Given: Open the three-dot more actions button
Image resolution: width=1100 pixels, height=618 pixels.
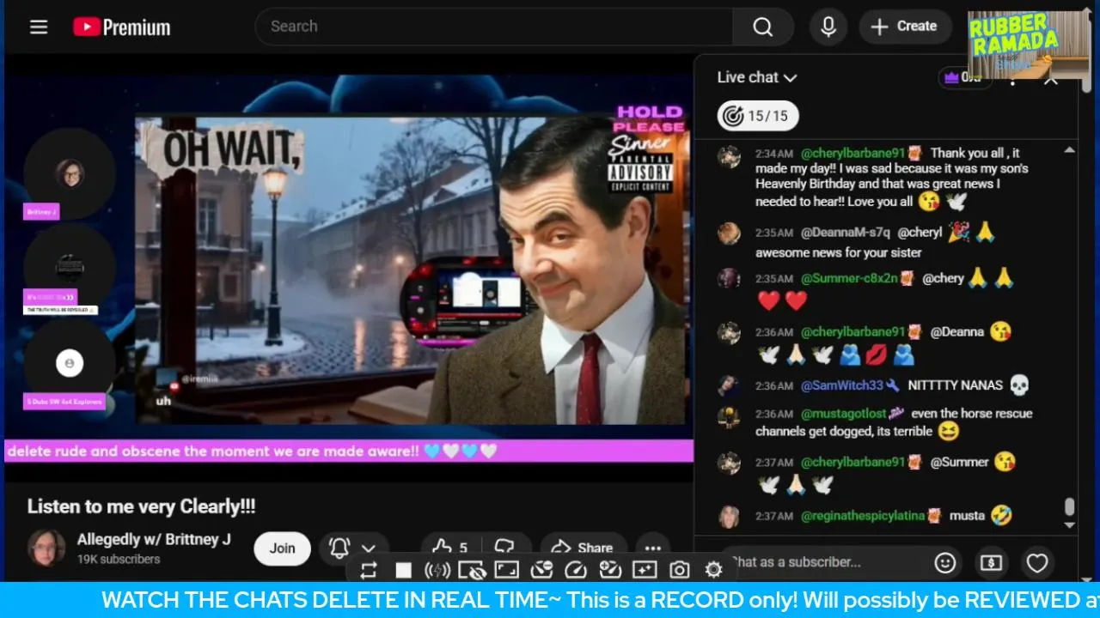Looking at the screenshot, I should click(653, 548).
